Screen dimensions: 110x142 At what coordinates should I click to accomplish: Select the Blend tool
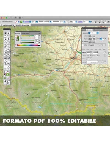click(8, 60)
